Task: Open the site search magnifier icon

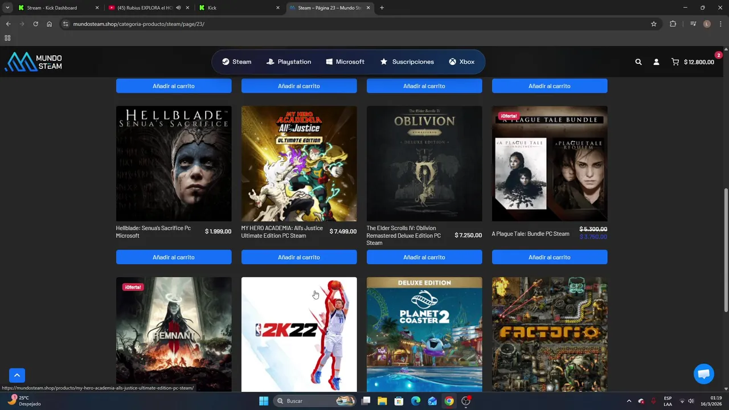Action: point(638,62)
